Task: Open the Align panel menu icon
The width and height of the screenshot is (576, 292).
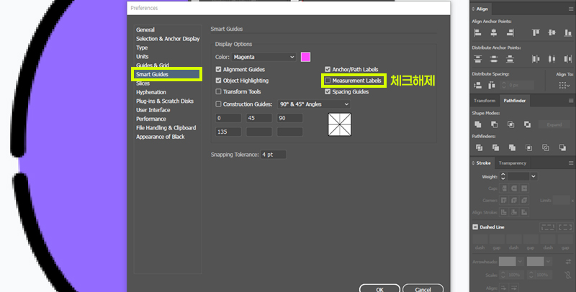Action: pos(571,9)
